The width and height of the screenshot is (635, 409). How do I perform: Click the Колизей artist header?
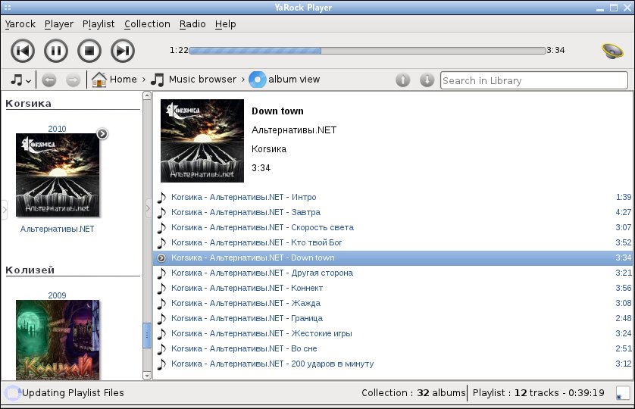point(30,270)
